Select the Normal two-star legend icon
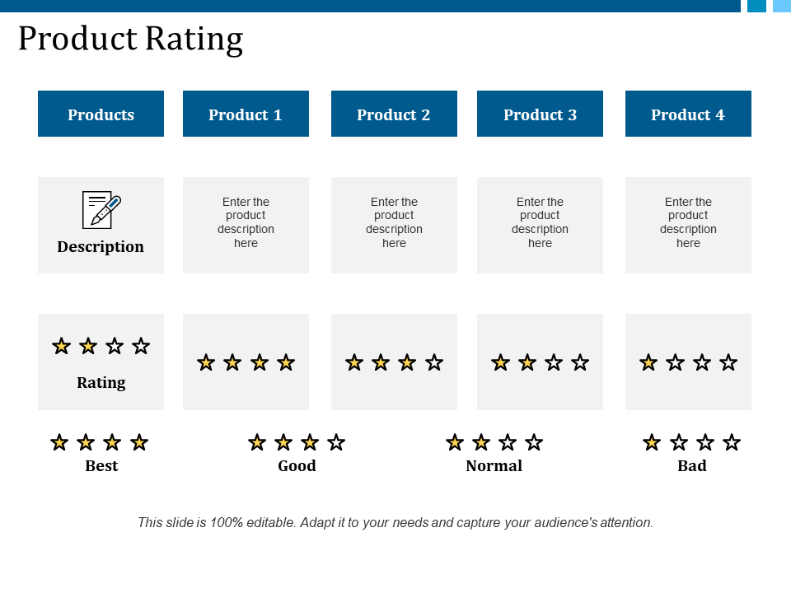The height and width of the screenshot is (593, 791). point(494,442)
